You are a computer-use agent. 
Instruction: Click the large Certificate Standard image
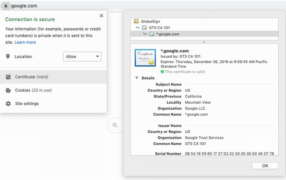tap(145, 57)
